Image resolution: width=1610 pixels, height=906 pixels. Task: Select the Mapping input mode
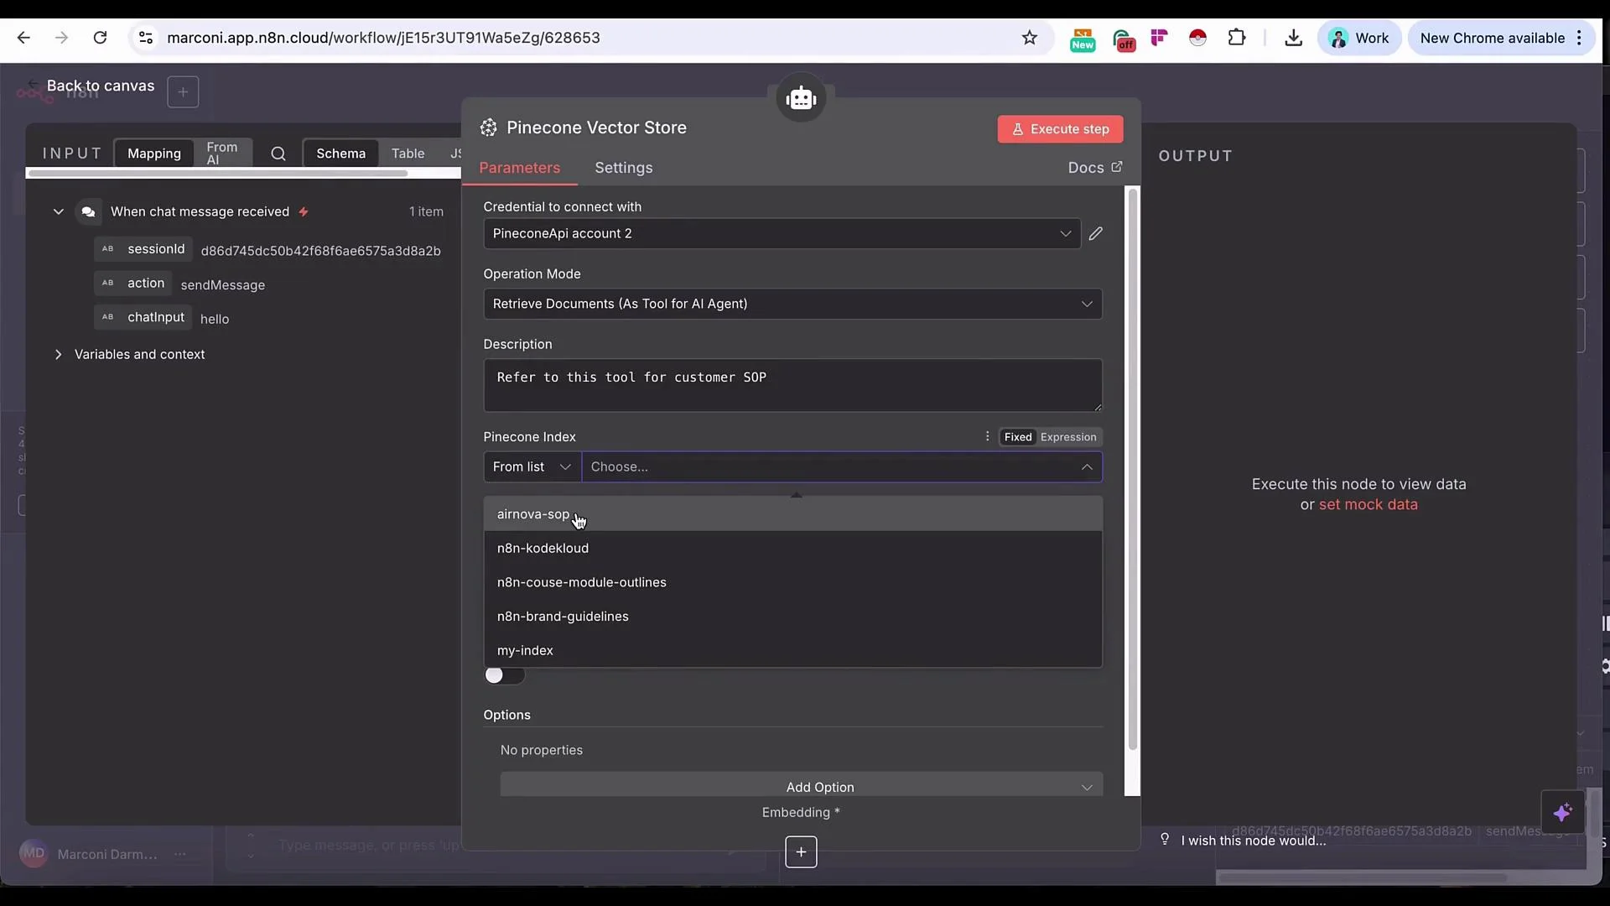154,154
